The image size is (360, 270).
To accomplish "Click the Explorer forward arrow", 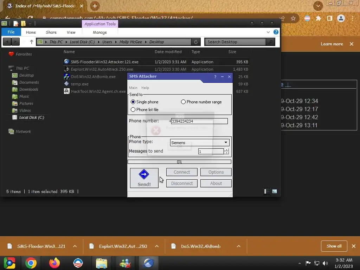I will 15,42.
